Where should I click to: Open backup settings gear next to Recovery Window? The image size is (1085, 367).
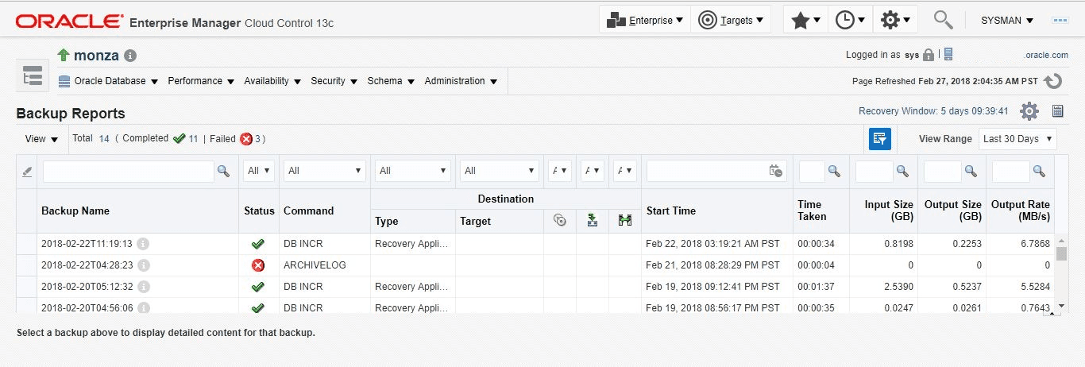1029,111
